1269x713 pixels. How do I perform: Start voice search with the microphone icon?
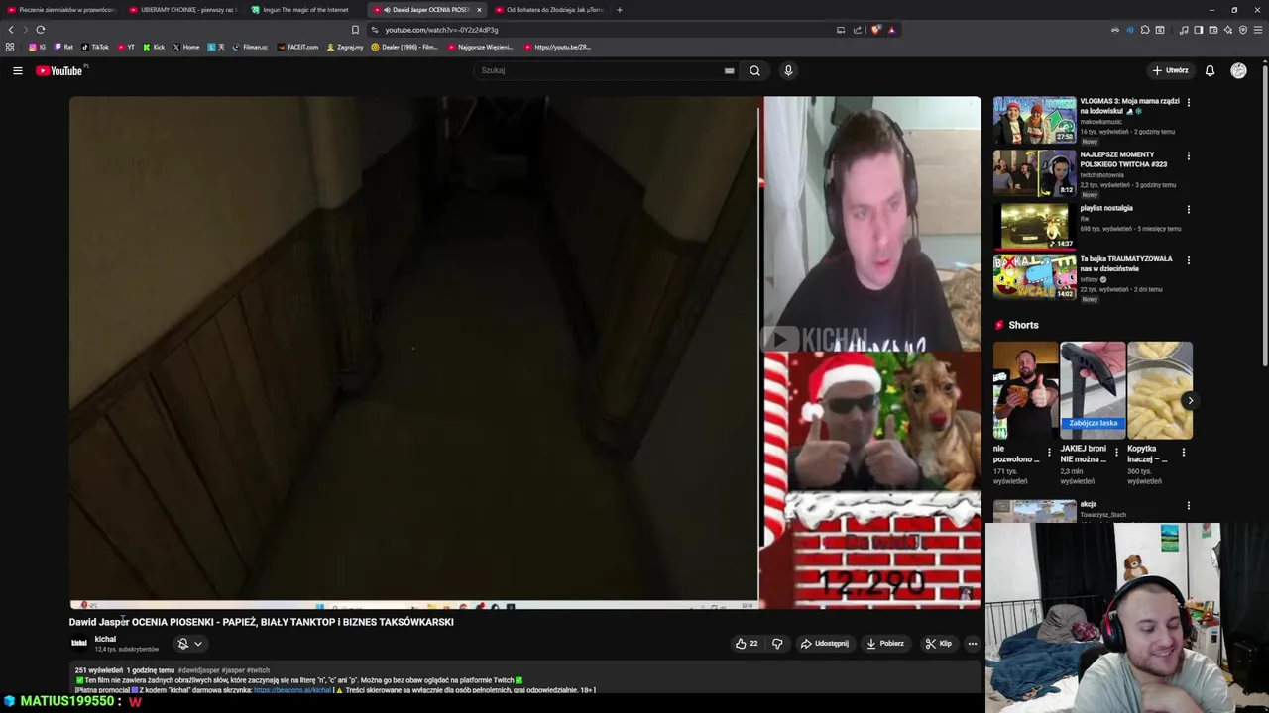788,70
